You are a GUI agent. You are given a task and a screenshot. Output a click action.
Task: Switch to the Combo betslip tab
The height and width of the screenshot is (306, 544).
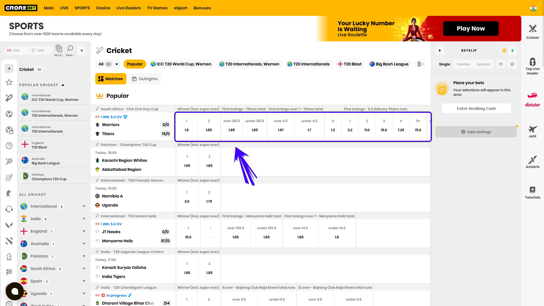463,64
